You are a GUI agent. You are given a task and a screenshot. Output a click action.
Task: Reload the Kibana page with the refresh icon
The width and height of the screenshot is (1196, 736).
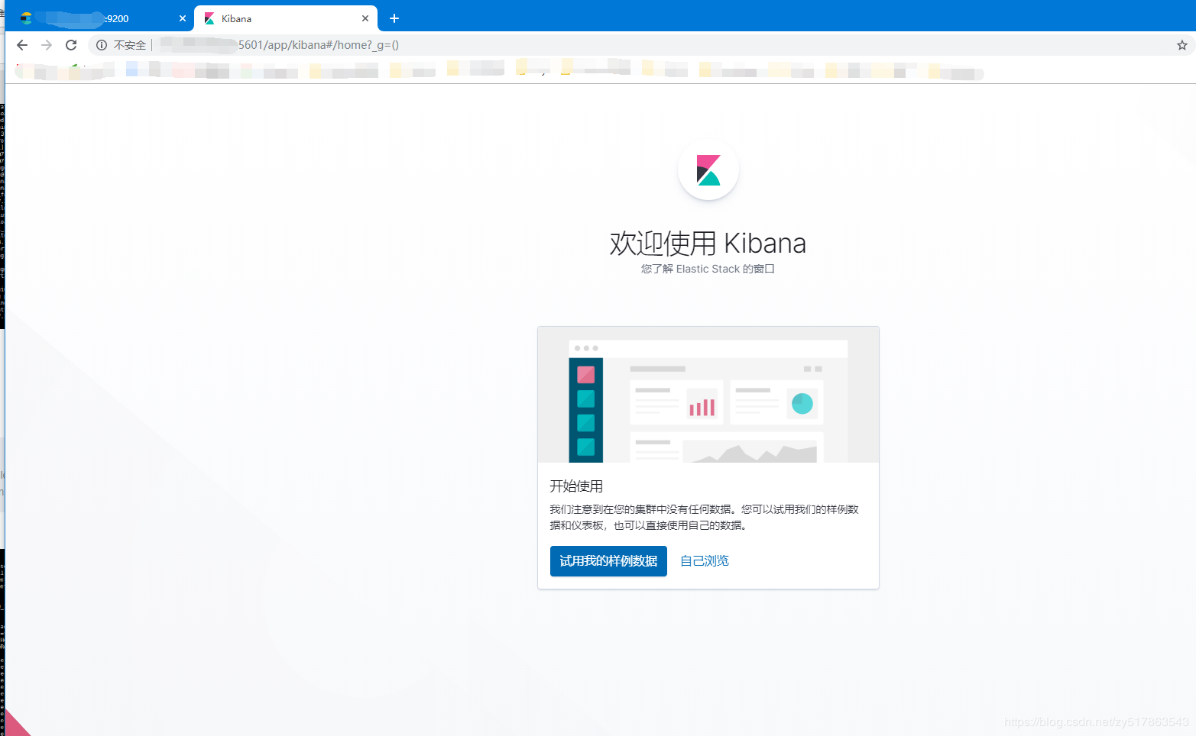[x=70, y=45]
